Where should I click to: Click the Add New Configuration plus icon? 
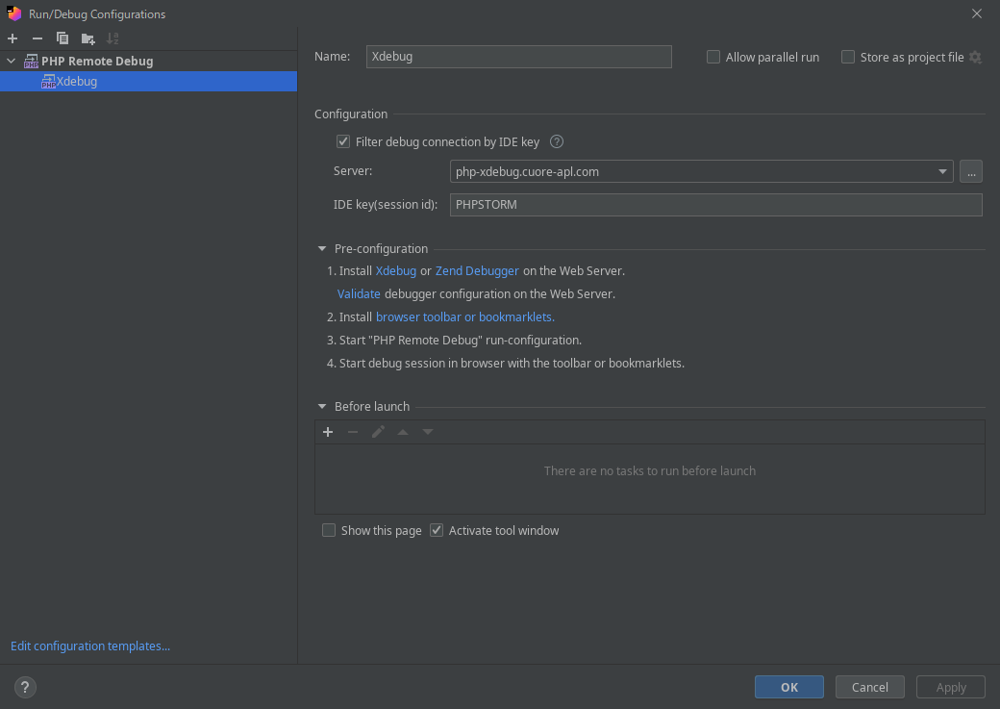(12, 38)
